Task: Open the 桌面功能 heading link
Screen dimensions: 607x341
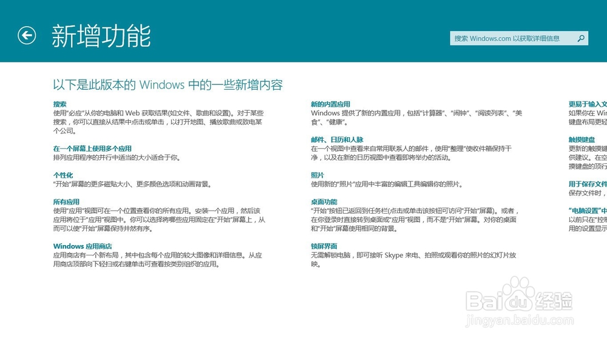Action: click(x=324, y=202)
